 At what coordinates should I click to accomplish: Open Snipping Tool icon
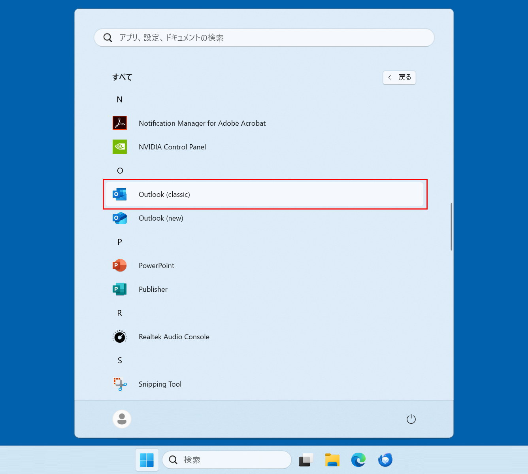pyautogui.click(x=120, y=384)
